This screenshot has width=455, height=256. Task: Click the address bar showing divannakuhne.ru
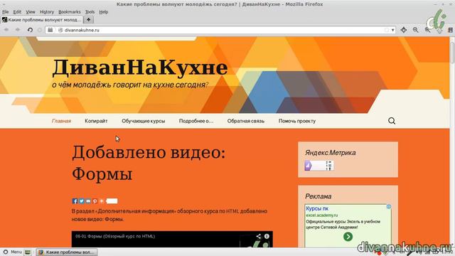tap(220, 30)
